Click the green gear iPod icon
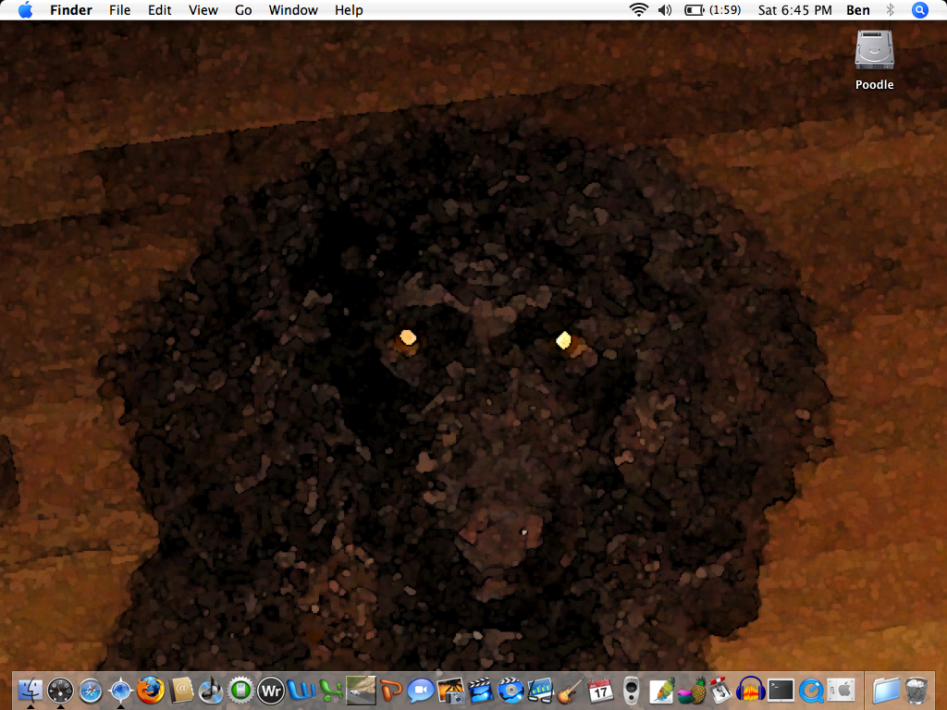Image resolution: width=947 pixels, height=710 pixels. click(241, 690)
